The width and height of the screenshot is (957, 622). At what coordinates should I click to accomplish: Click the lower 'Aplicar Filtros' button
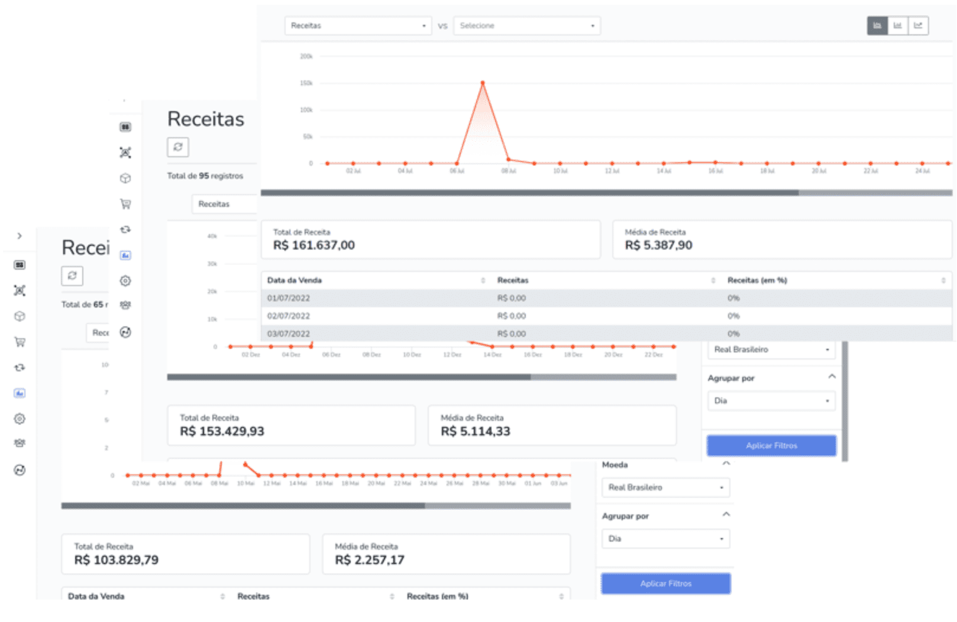pos(665,584)
